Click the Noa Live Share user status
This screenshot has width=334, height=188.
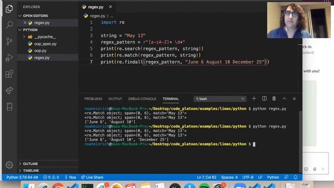[70, 178]
